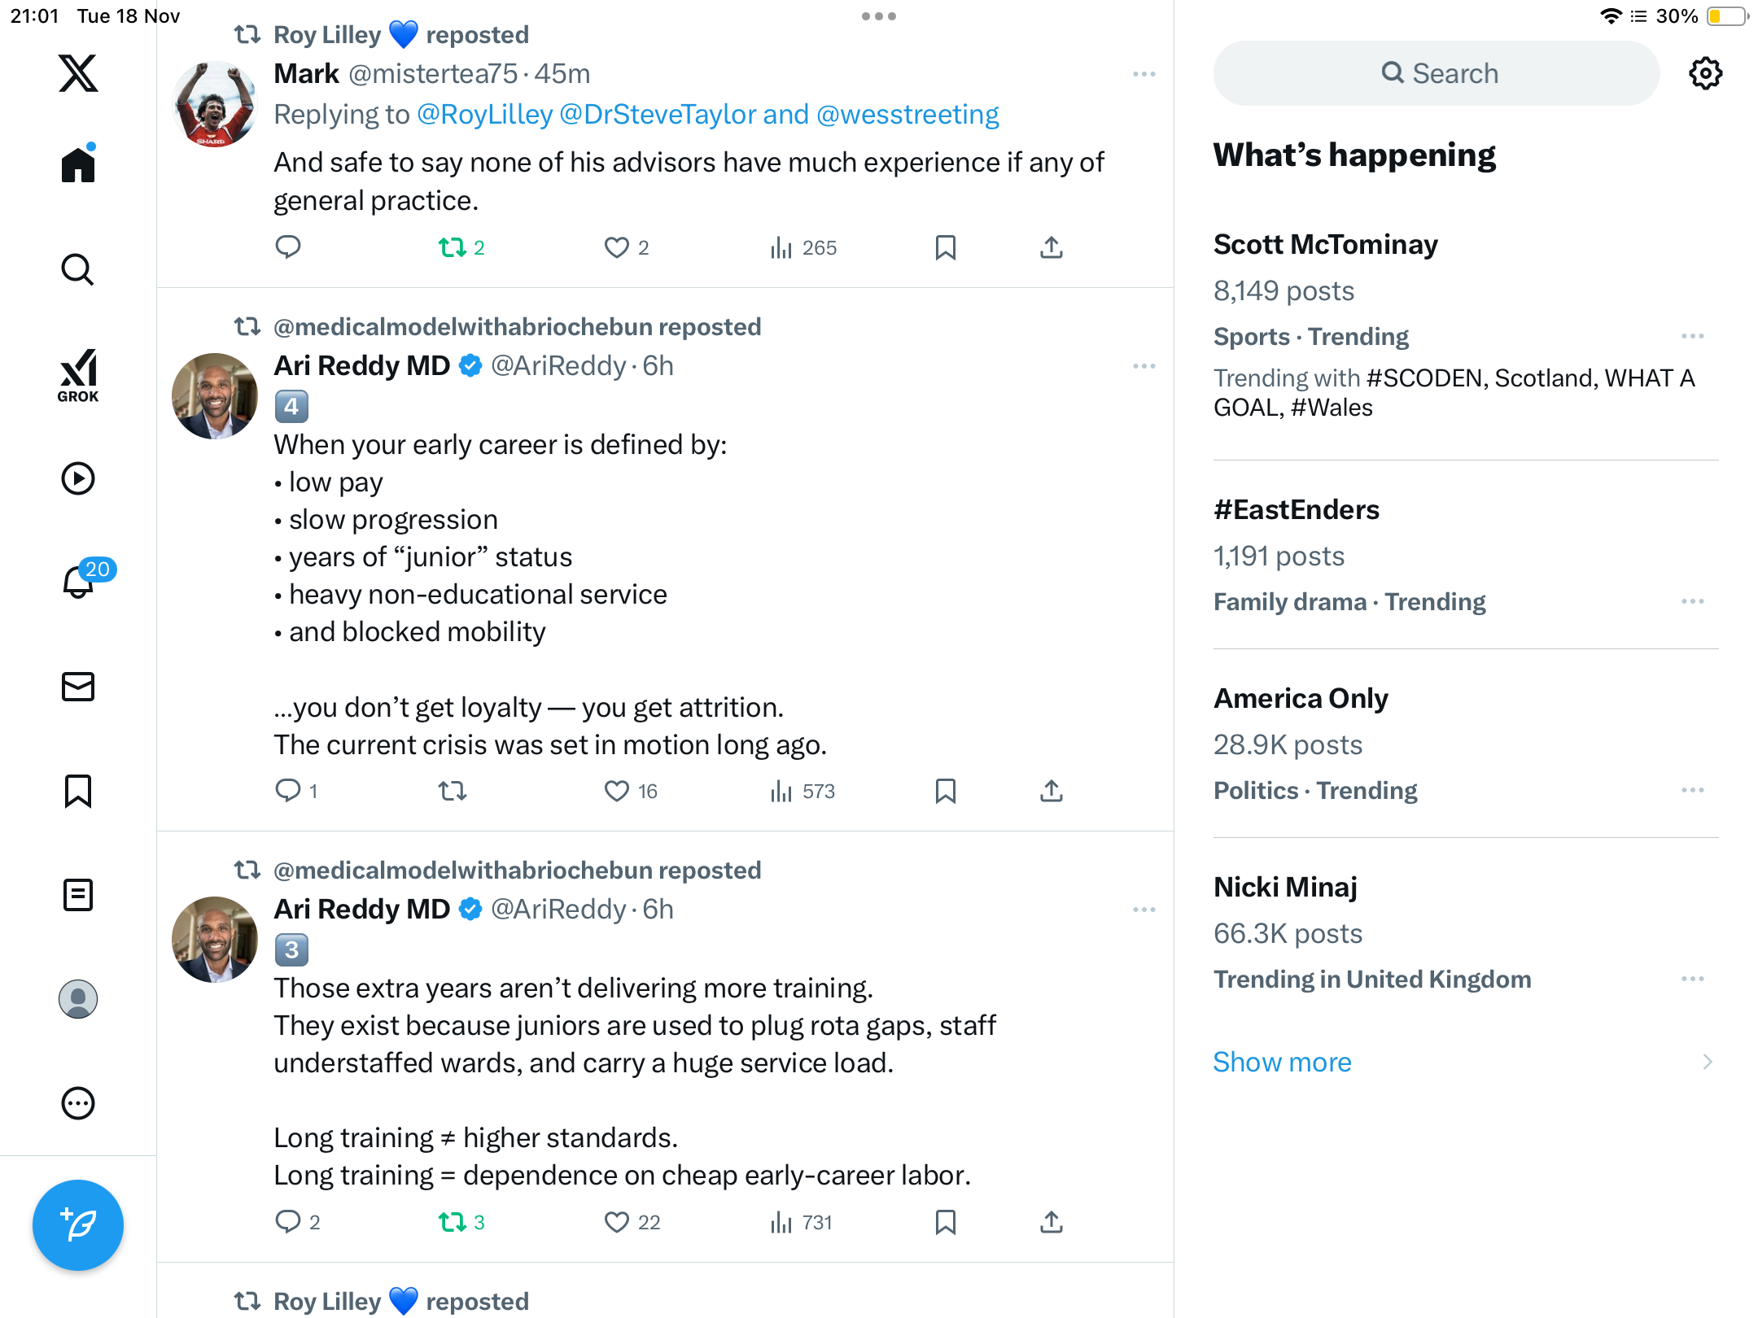This screenshot has height=1318, width=1758.
Task: Open more options for Mark's post
Action: coord(1144,74)
